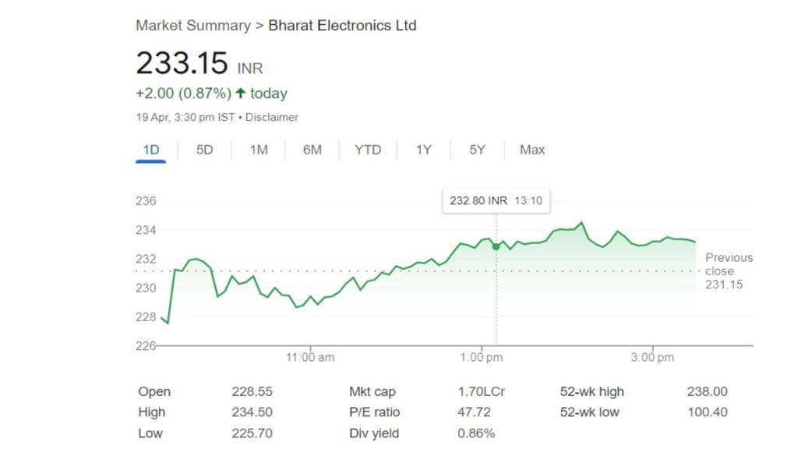Switch to the 5D chart tab
The height and width of the screenshot is (449, 798).
coord(204,150)
